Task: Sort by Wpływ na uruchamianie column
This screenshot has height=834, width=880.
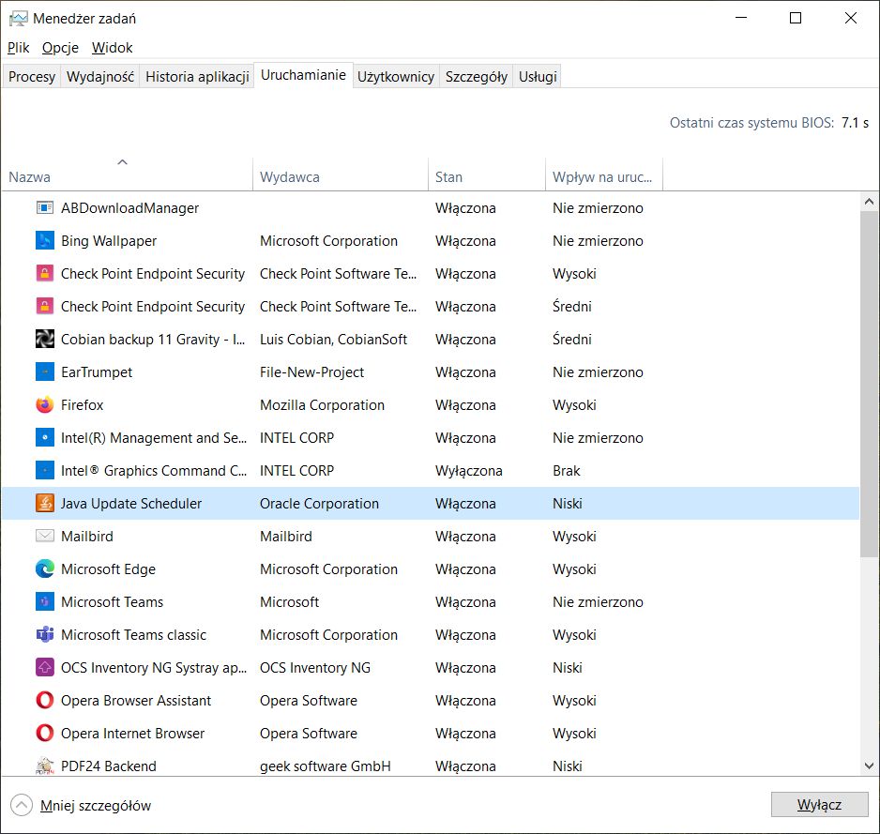Action: 603,176
